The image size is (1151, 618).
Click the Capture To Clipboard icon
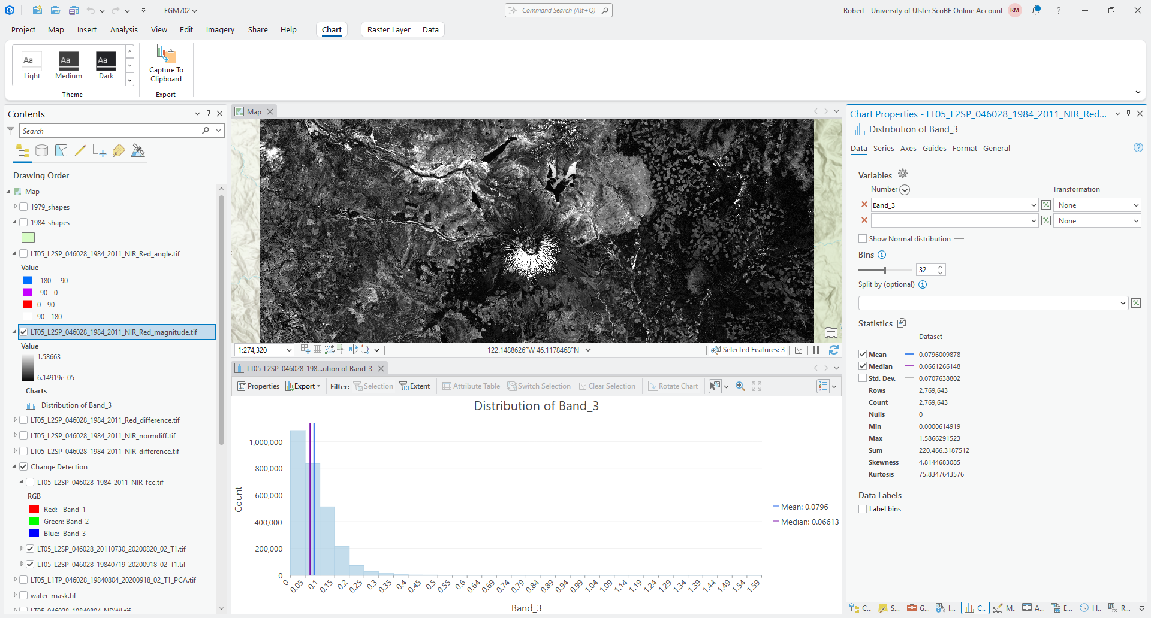tap(166, 56)
